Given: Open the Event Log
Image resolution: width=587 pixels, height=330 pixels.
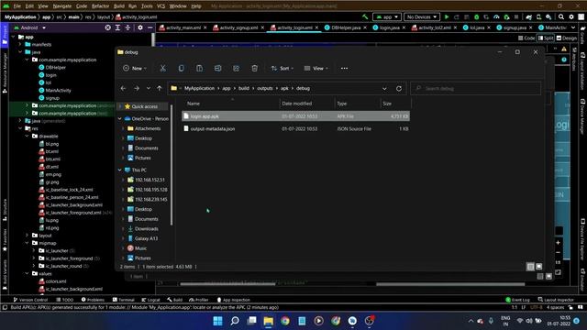Looking at the screenshot, I should point(517,300).
